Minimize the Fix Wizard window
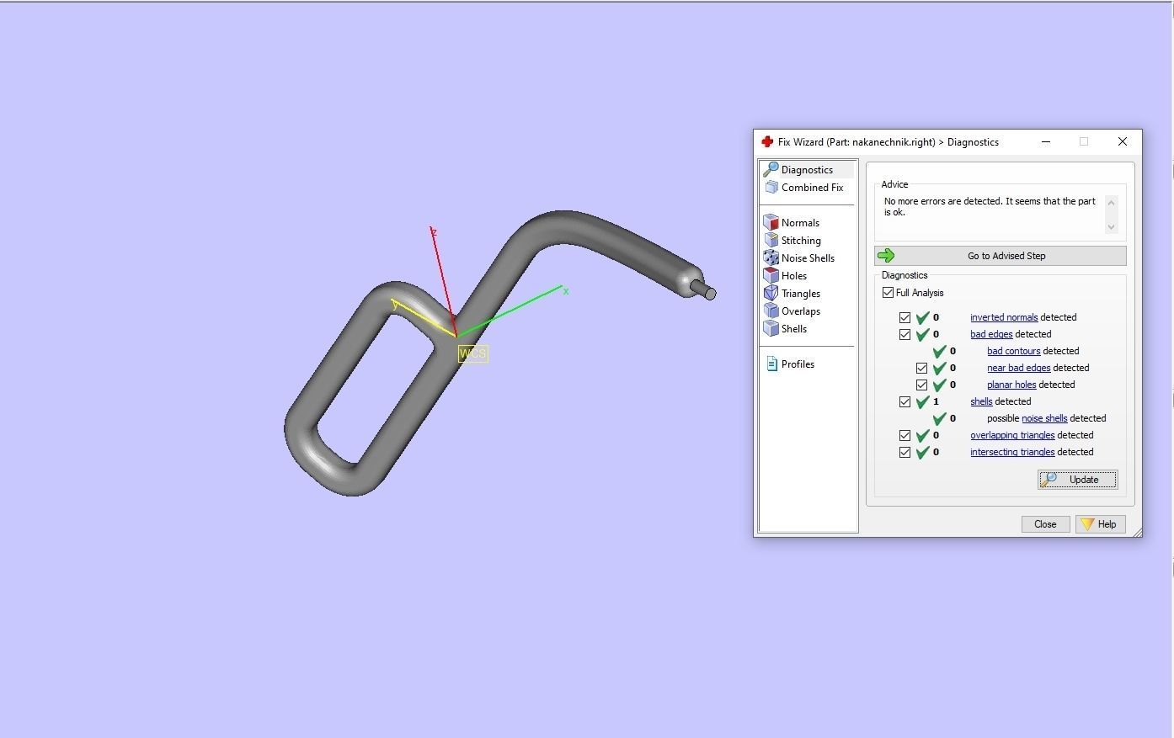This screenshot has width=1174, height=738. (x=1046, y=142)
